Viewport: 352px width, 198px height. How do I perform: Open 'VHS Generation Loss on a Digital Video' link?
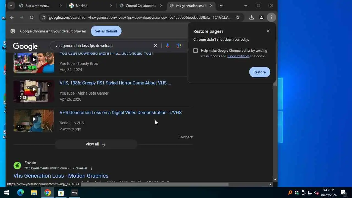120,112
